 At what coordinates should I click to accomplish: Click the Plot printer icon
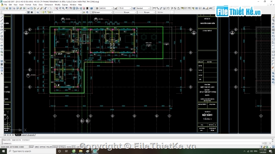pos(14,8)
